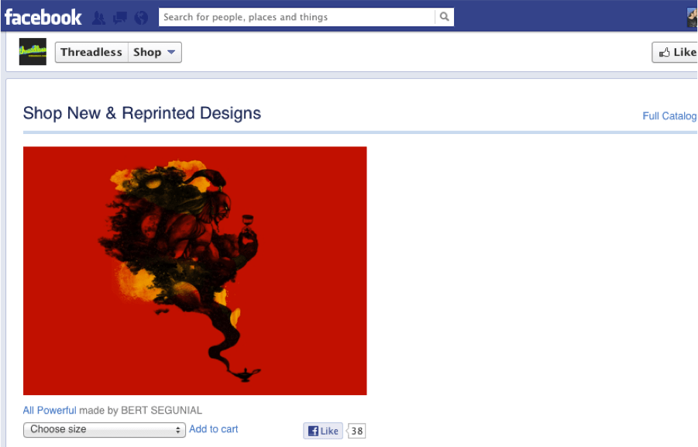Click the Facebook logo
Image resolution: width=698 pixels, height=447 pixels.
43,17
